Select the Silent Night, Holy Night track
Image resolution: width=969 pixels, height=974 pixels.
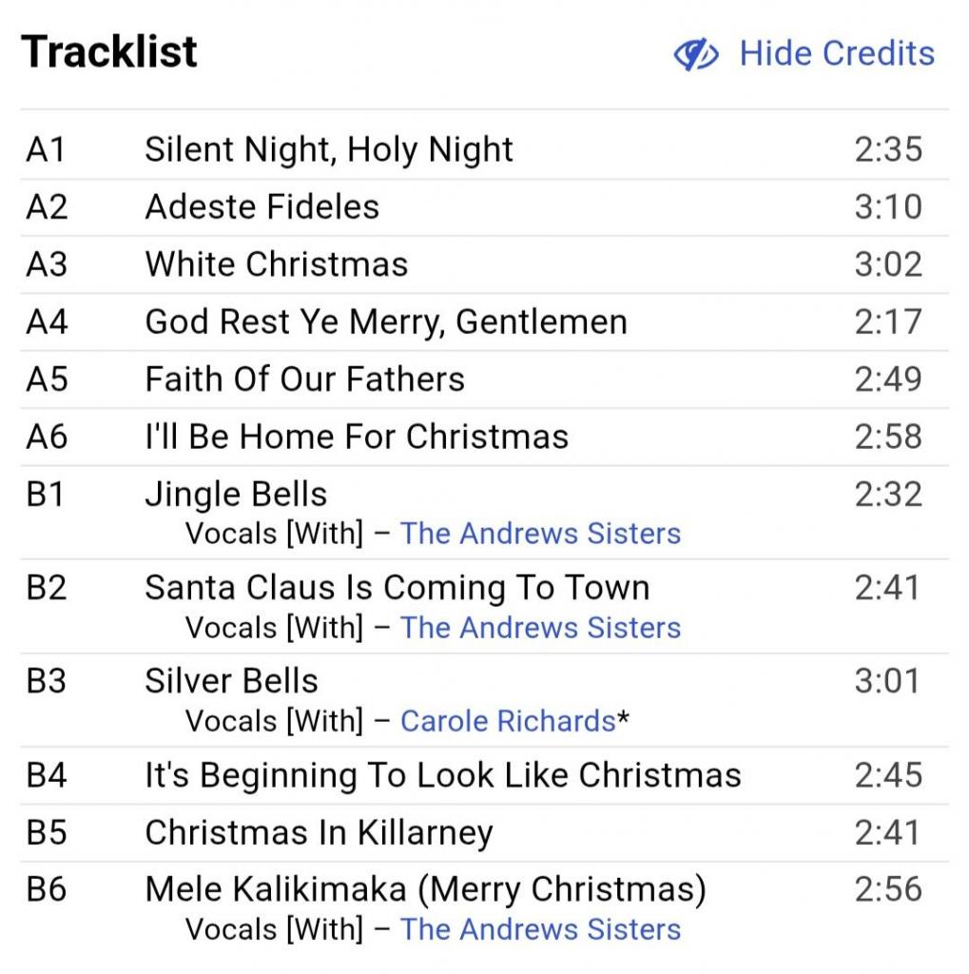328,149
